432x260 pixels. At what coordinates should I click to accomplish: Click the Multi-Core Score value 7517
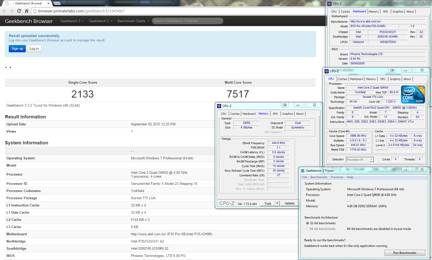coord(238,94)
